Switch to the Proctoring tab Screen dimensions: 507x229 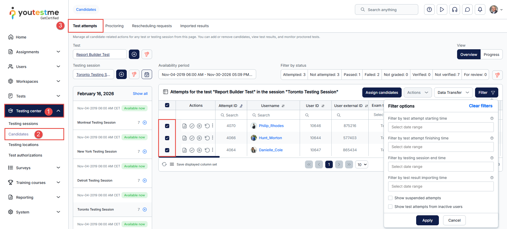tap(114, 26)
